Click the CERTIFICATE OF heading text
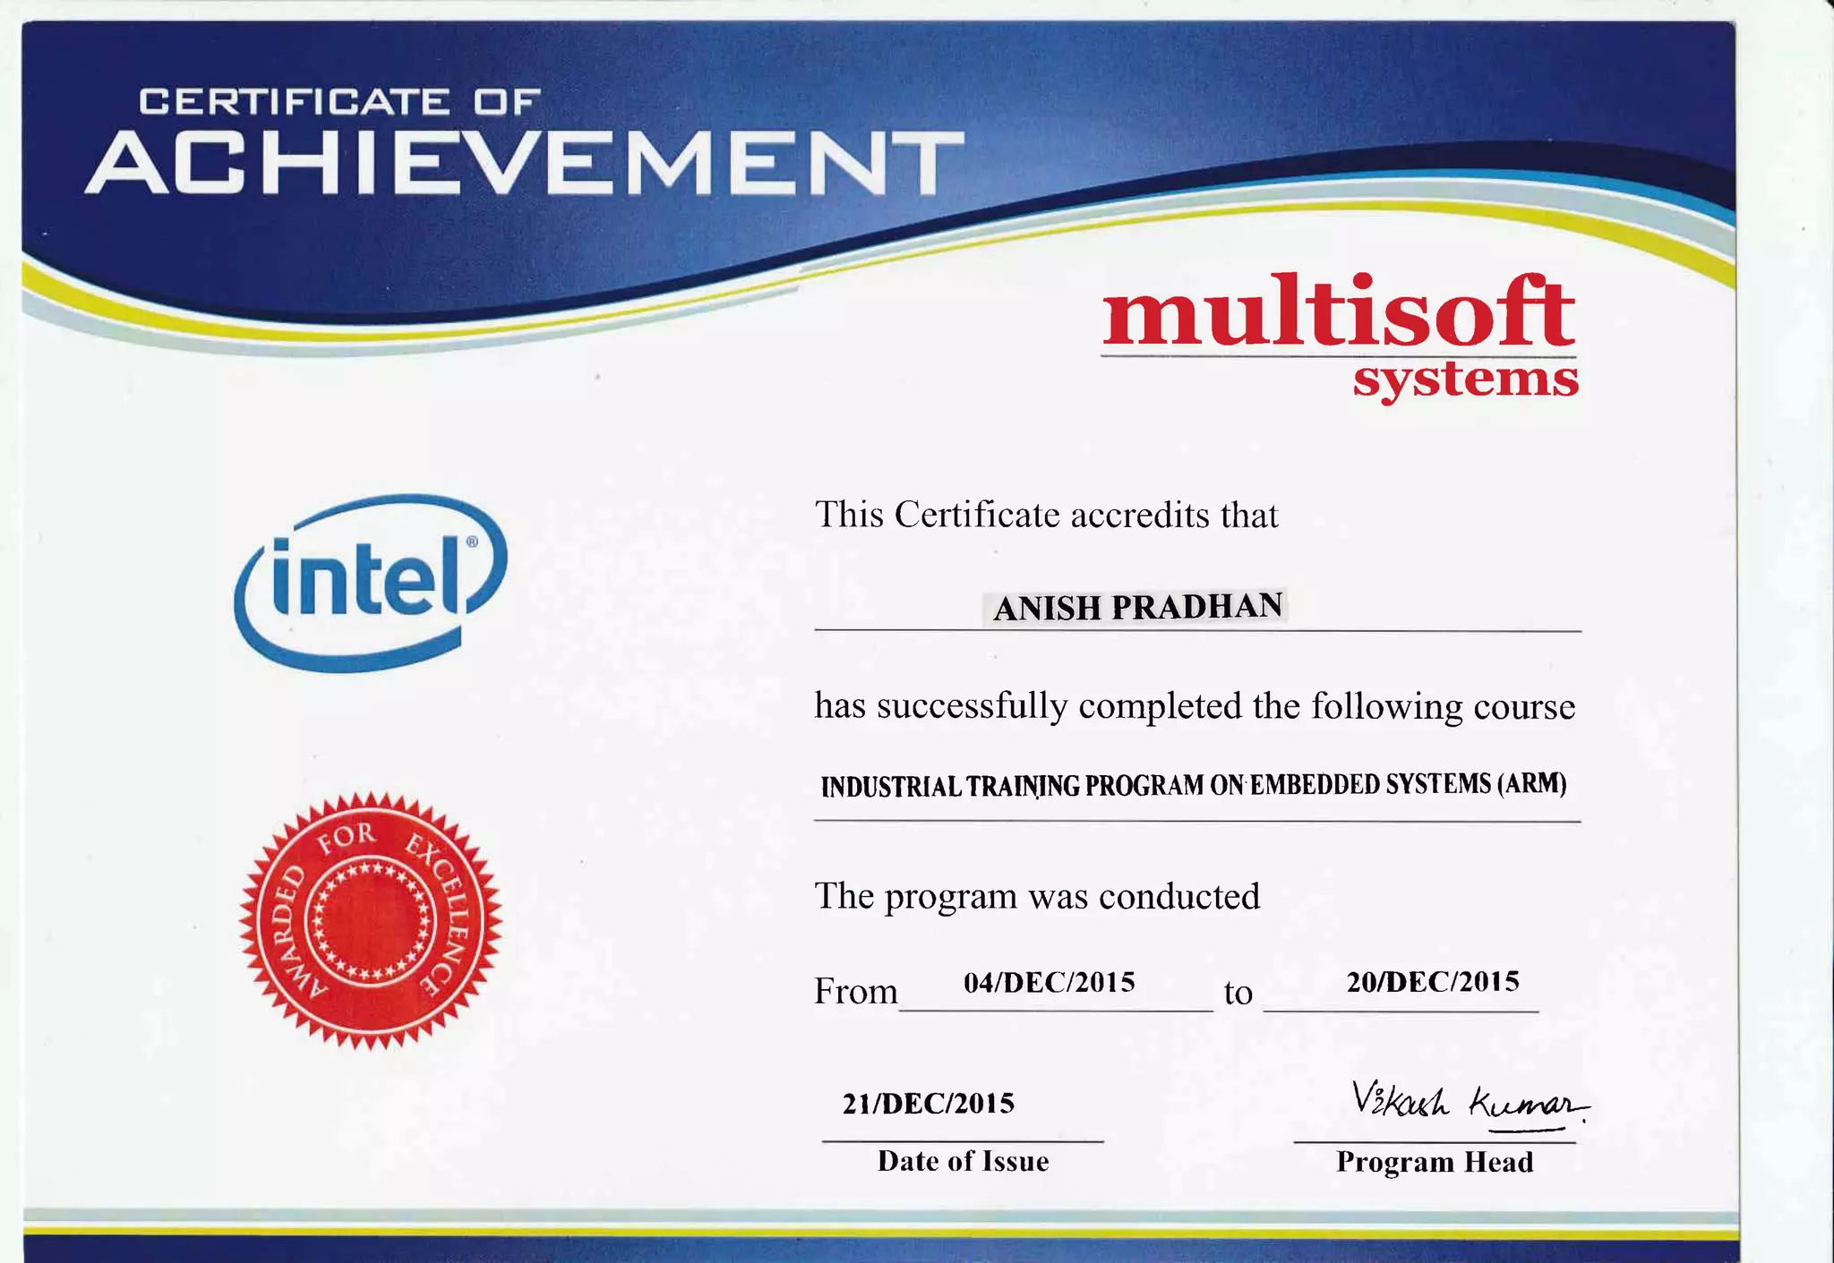This screenshot has width=1834, height=1263. click(x=339, y=101)
